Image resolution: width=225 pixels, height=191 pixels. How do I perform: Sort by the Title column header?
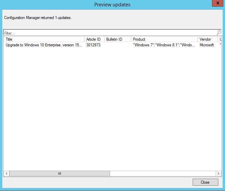(43, 39)
